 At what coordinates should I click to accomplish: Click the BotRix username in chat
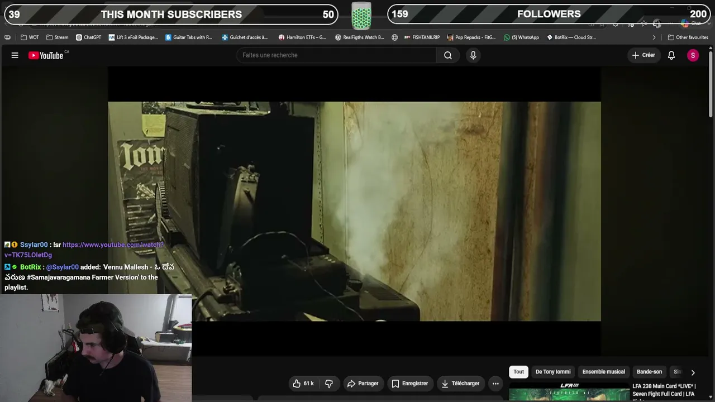point(31,267)
